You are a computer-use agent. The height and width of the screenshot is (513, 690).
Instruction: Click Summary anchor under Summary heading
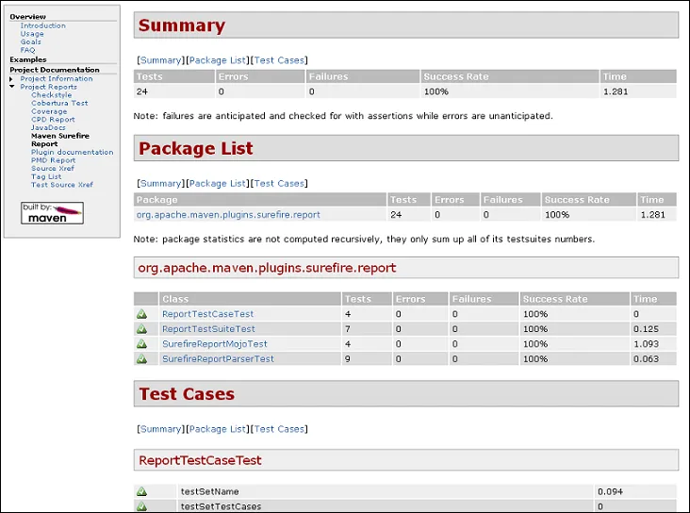[x=160, y=60]
